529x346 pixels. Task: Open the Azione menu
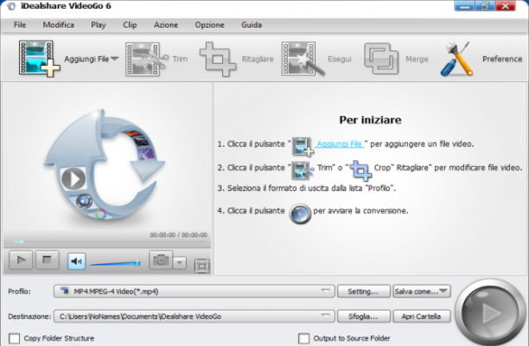pos(166,25)
